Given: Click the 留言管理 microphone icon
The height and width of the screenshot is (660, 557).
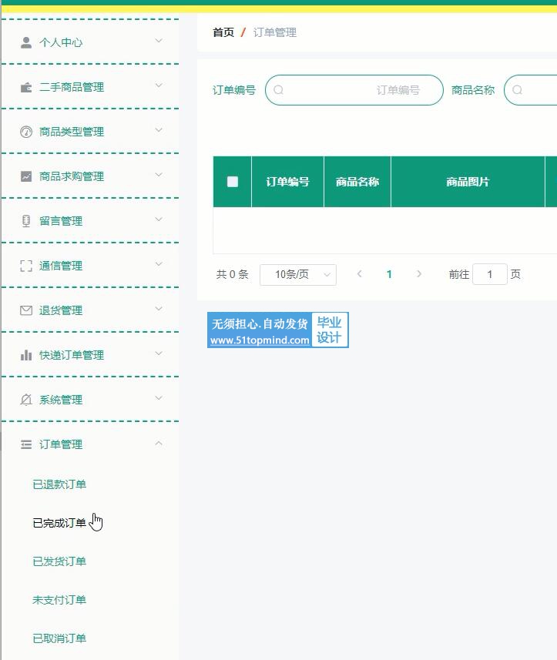Looking at the screenshot, I should coord(26,221).
